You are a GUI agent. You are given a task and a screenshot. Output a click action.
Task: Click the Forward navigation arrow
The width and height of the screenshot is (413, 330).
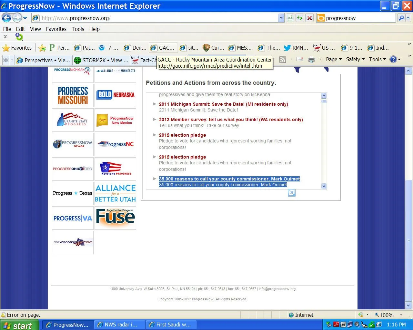pyautogui.click(x=17, y=18)
